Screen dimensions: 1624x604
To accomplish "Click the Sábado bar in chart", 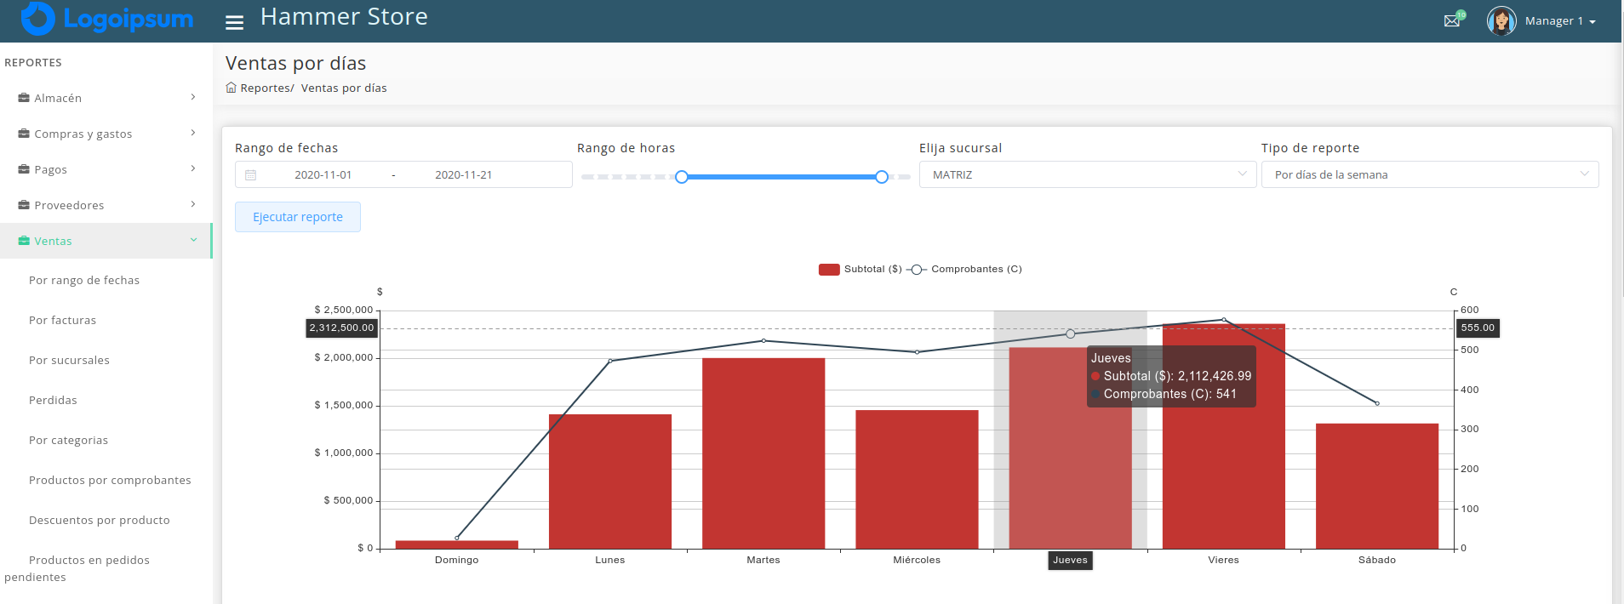I will [x=1376, y=486].
